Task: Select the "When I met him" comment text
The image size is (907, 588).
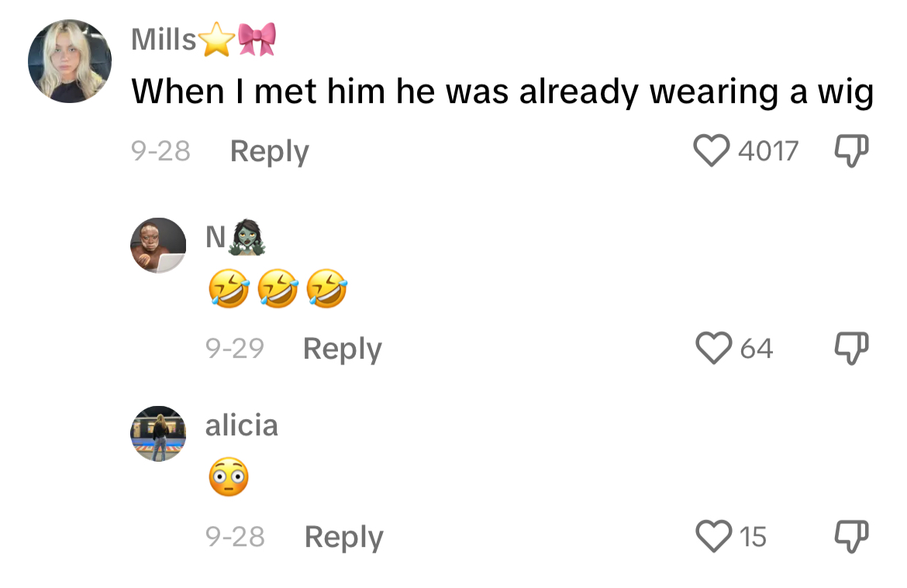Action: point(502,92)
